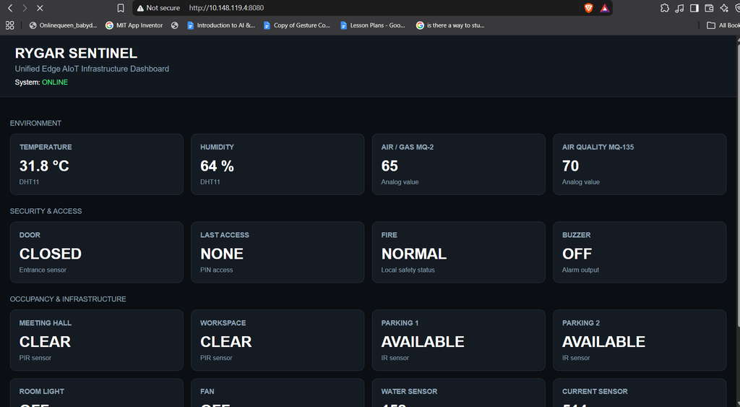Open the unlabeled globe bookmark
This screenshot has width=740, height=407.
pyautogui.click(x=175, y=25)
